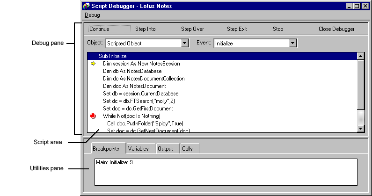372x196 pixels.
Task: Click the script area scroll down arrow
Action: coord(361,128)
